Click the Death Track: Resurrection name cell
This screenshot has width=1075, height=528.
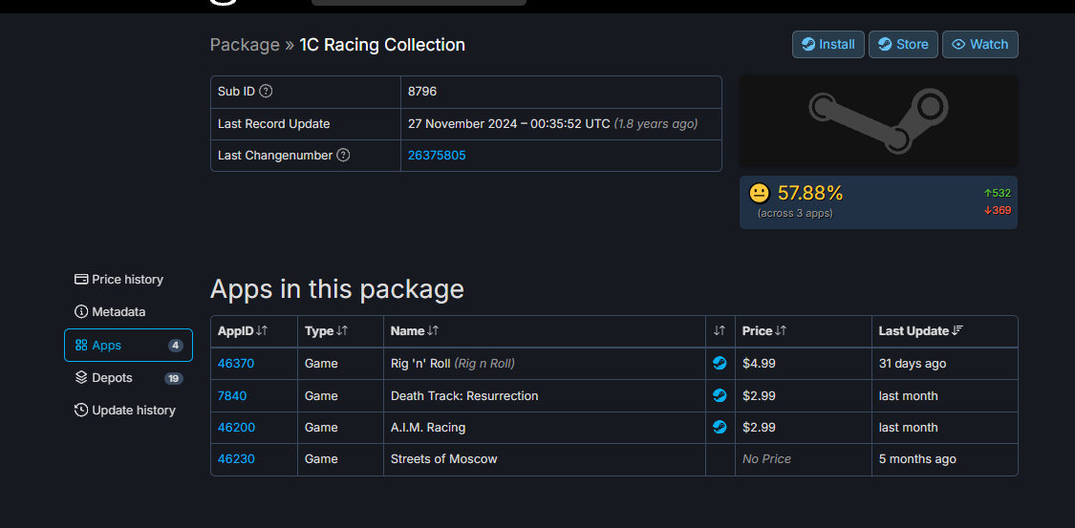pyautogui.click(x=545, y=396)
